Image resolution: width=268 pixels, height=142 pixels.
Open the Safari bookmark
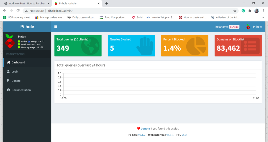[137, 17]
